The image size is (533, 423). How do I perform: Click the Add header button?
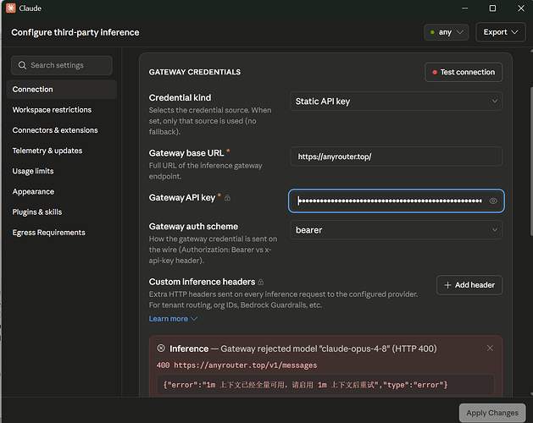pyautogui.click(x=469, y=285)
